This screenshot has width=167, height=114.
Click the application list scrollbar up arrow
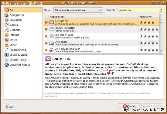coord(162,16)
